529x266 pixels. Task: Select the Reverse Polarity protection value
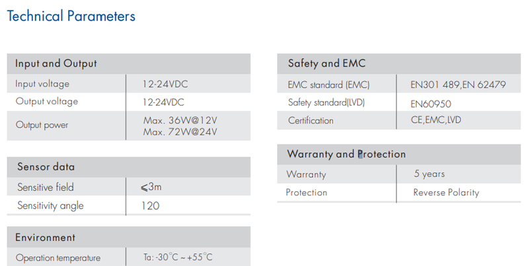point(446,193)
